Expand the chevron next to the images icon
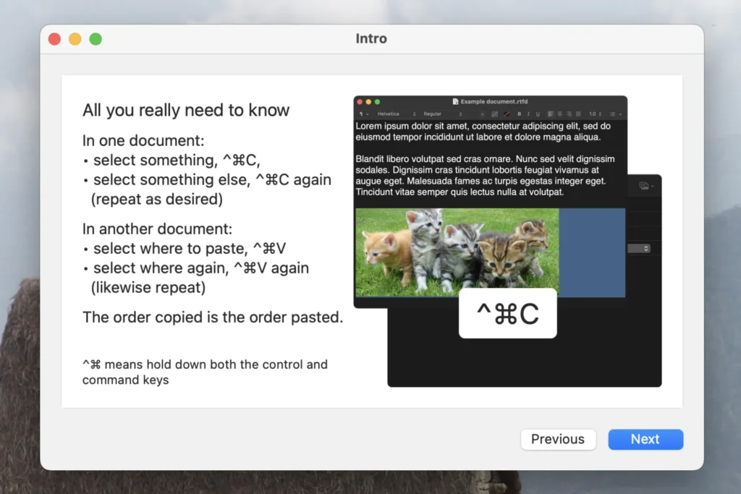The width and height of the screenshot is (741, 494). coord(653,186)
